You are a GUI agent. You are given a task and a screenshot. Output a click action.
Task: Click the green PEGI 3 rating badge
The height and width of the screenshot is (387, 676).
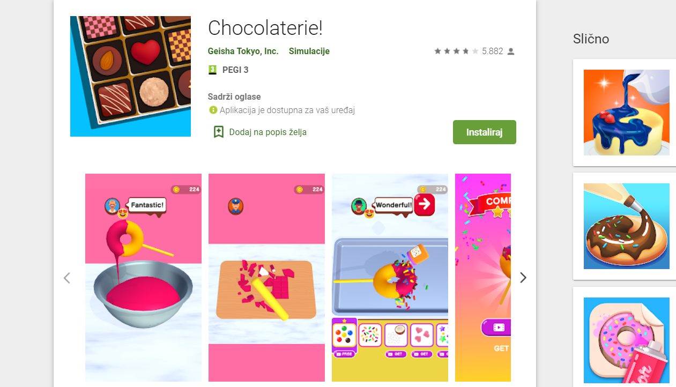(x=212, y=70)
